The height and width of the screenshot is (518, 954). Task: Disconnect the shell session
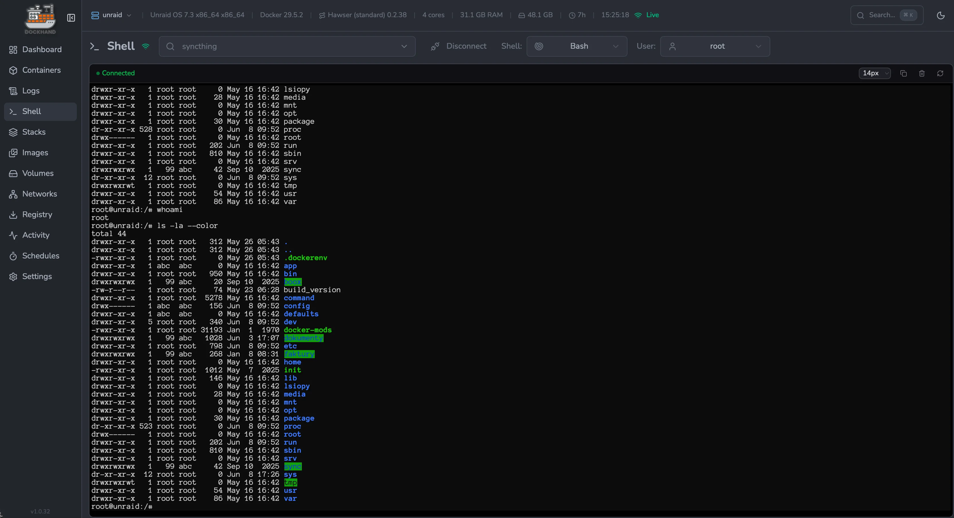tap(458, 46)
